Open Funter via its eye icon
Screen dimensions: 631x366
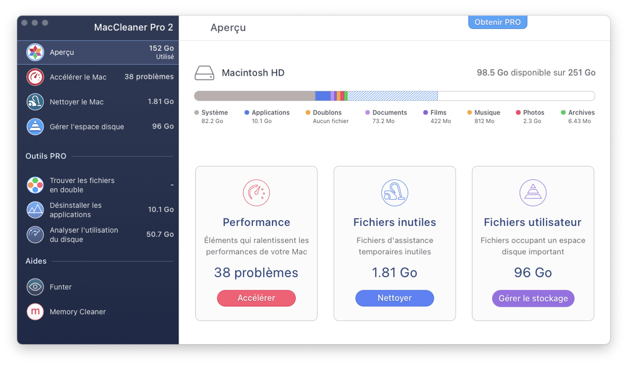(x=35, y=287)
